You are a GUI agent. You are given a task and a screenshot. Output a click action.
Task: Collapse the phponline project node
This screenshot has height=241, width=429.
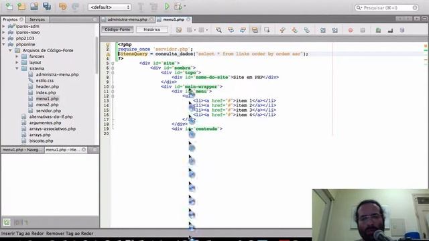[x=3, y=44]
